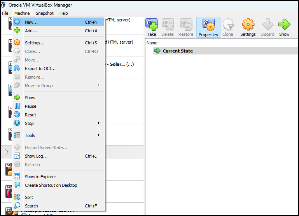
Task: Select Export to OCI... menu entry
Action: [58, 68]
